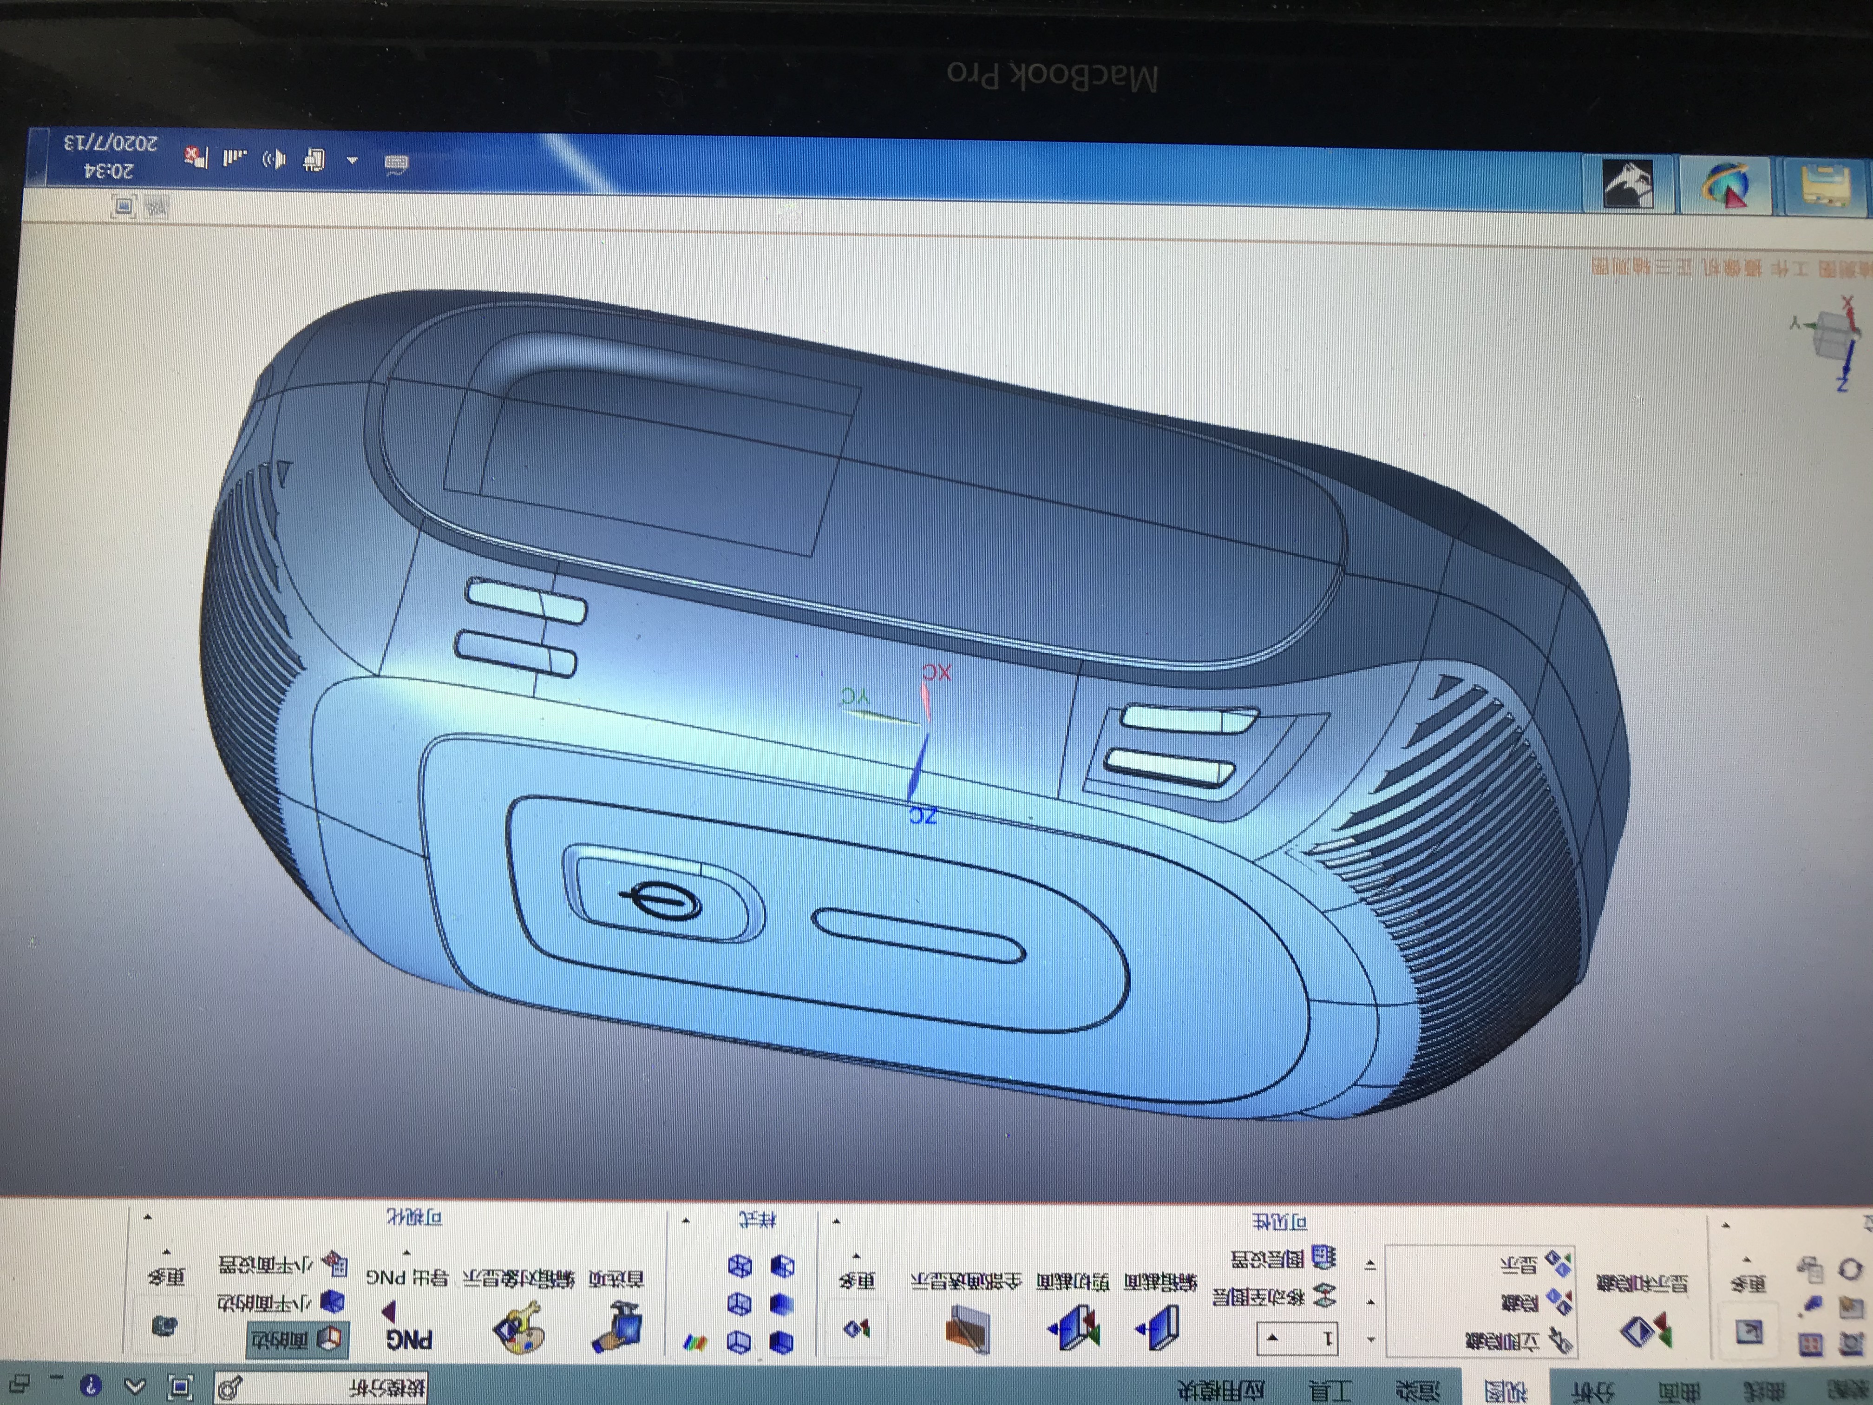The height and width of the screenshot is (1405, 1873).
Task: Select the rainbow face analysis style swatch
Action: click(x=695, y=1342)
